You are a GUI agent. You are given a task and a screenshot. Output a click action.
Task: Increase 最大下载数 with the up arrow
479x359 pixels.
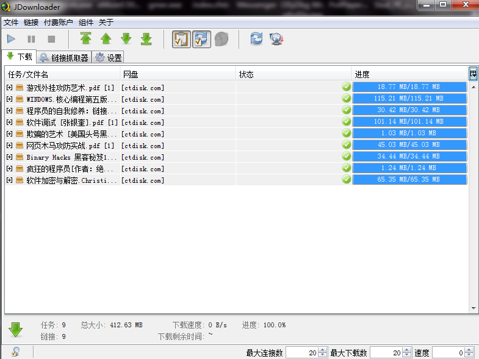point(407,350)
